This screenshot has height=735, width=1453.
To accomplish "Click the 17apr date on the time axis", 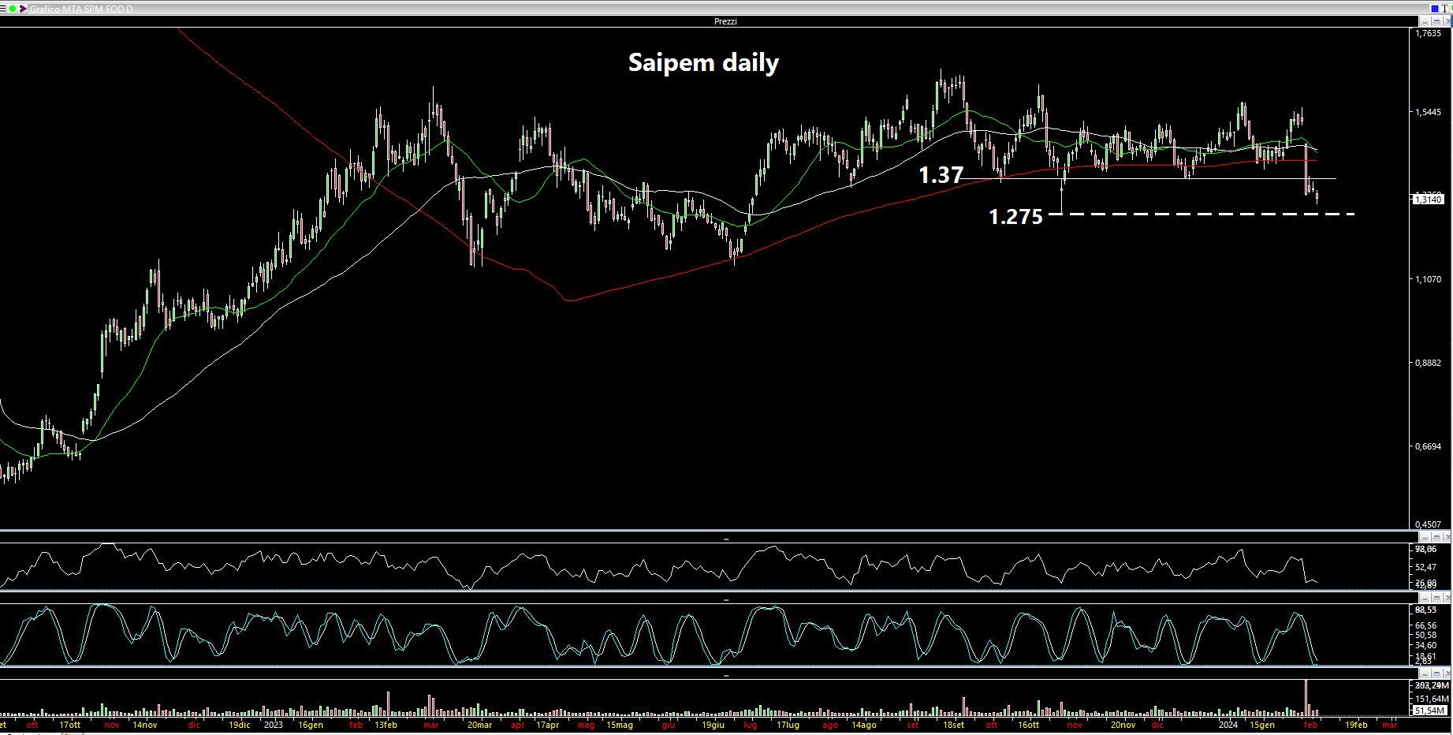I will click(x=548, y=725).
